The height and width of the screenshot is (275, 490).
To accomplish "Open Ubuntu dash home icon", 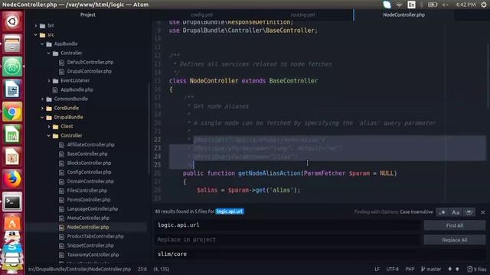I will click(x=12, y=21).
